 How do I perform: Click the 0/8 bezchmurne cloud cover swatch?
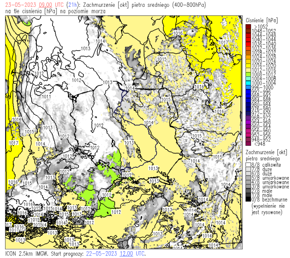point(248,199)
